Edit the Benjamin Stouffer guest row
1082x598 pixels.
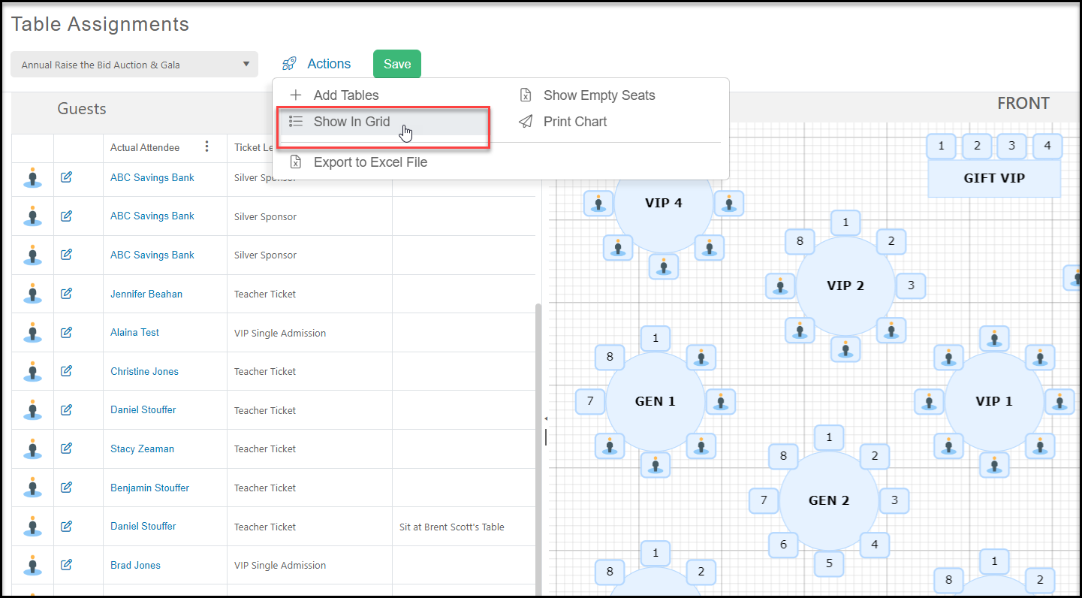pyautogui.click(x=66, y=487)
